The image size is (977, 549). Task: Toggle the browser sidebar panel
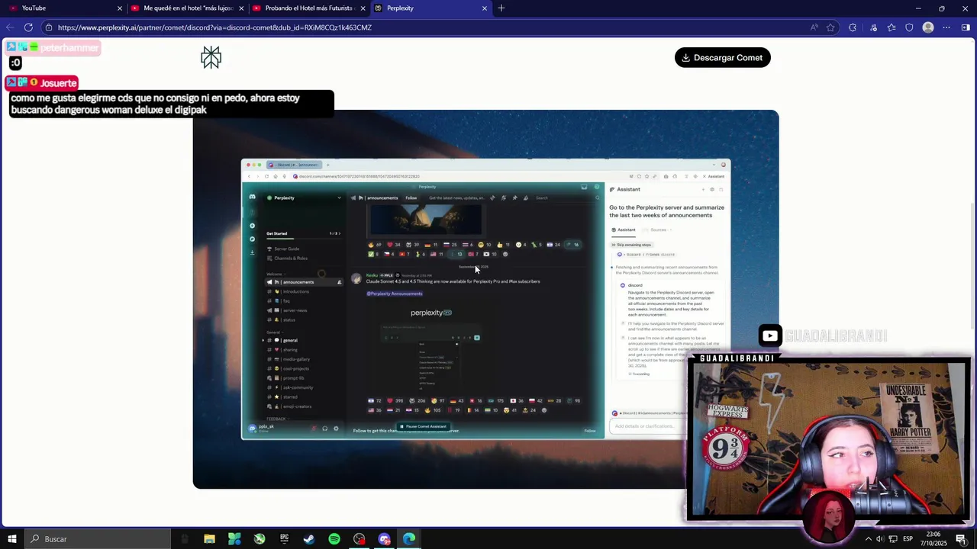click(966, 27)
